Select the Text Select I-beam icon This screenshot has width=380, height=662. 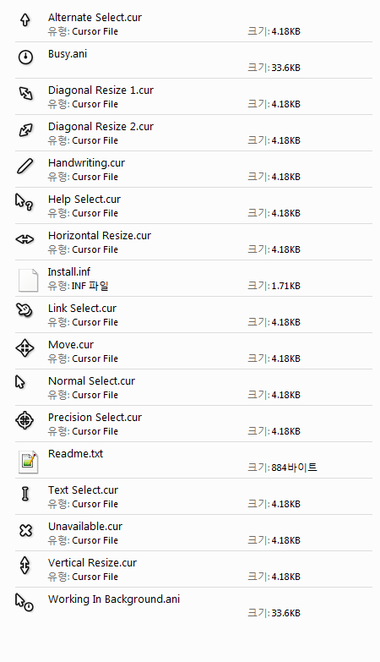(25, 493)
